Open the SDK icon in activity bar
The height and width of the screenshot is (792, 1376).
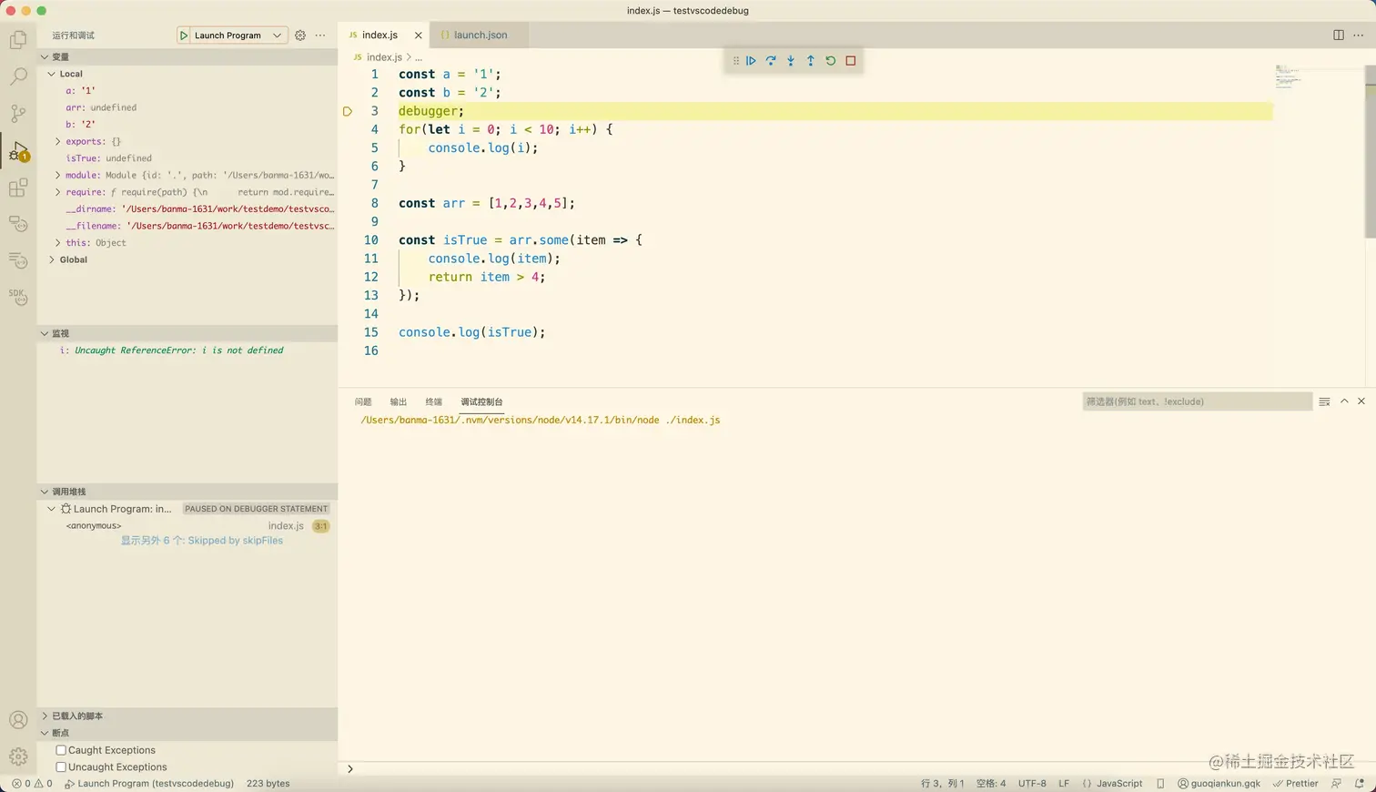coord(18,297)
